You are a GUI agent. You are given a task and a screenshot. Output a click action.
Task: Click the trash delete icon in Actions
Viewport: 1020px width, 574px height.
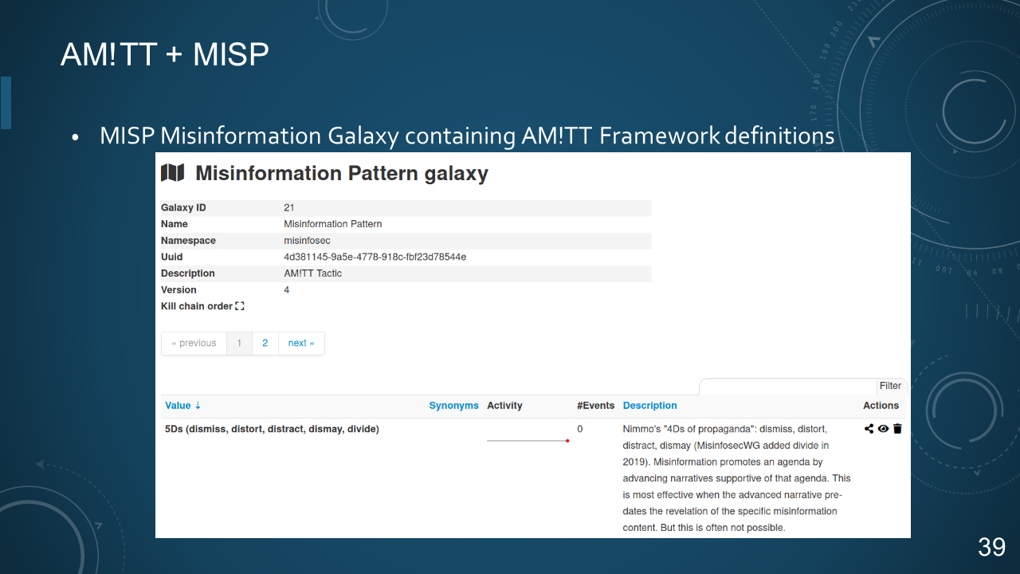point(897,429)
